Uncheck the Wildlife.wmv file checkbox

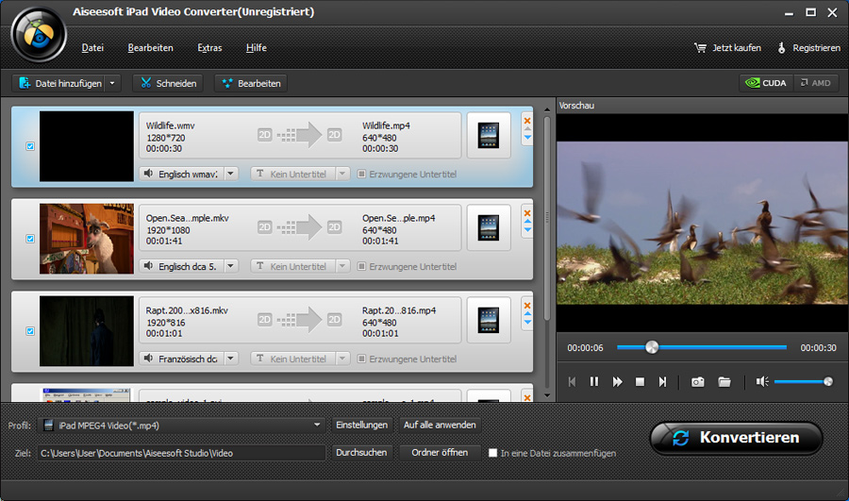[x=30, y=146]
